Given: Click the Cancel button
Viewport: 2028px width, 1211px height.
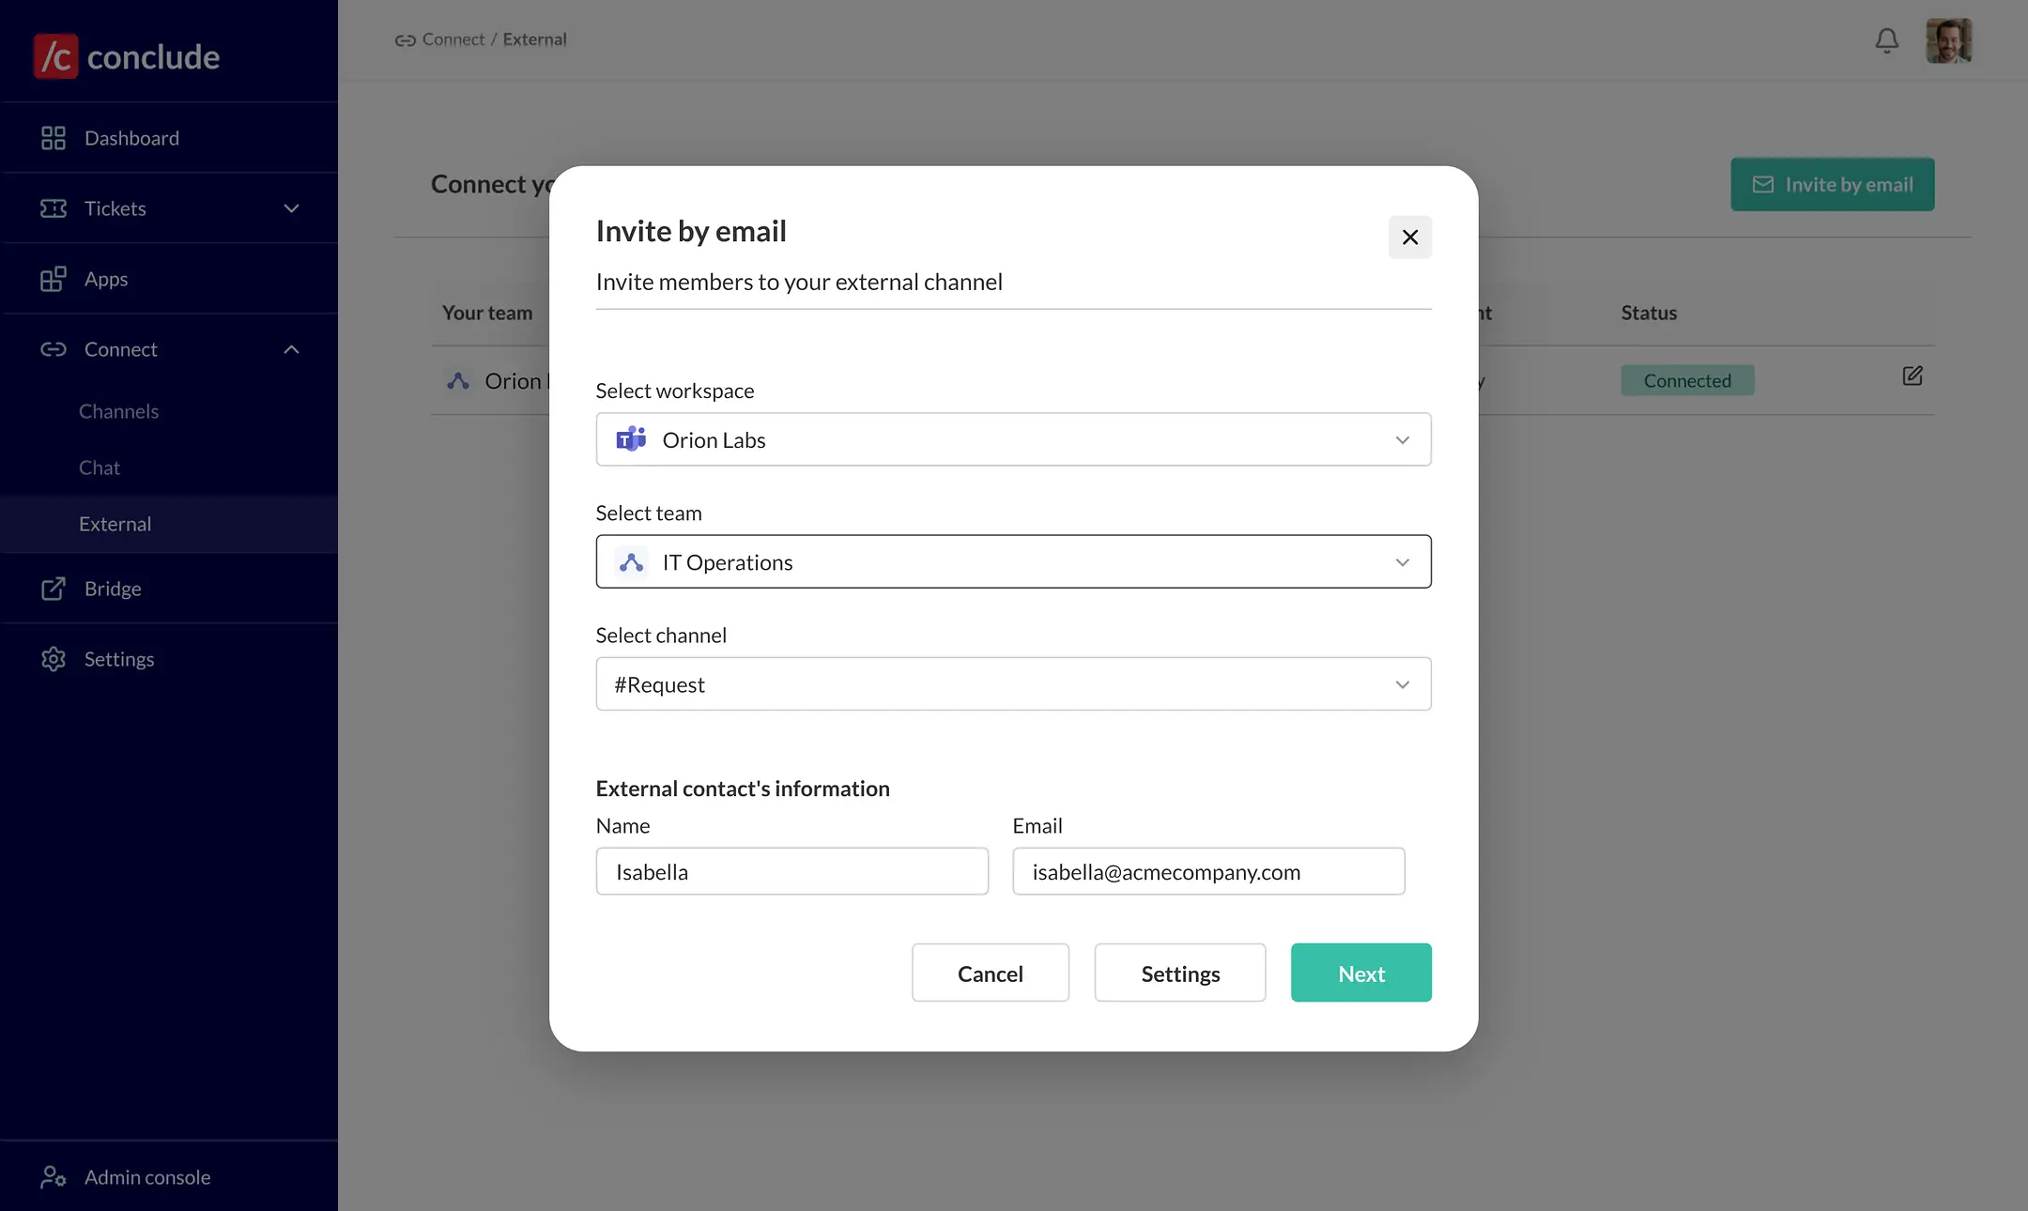Looking at the screenshot, I should coord(991,973).
